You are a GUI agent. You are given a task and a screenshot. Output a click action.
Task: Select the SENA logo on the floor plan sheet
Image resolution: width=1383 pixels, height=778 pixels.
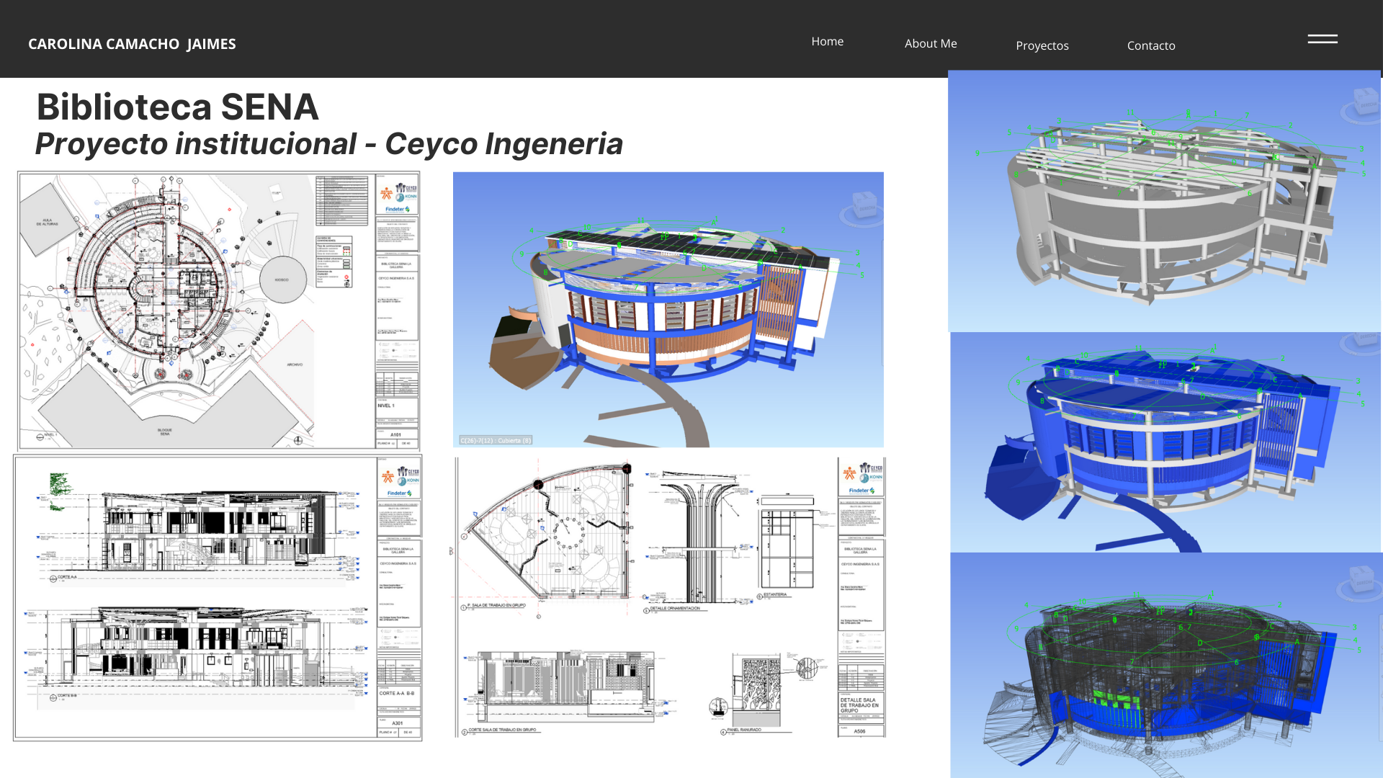point(387,192)
